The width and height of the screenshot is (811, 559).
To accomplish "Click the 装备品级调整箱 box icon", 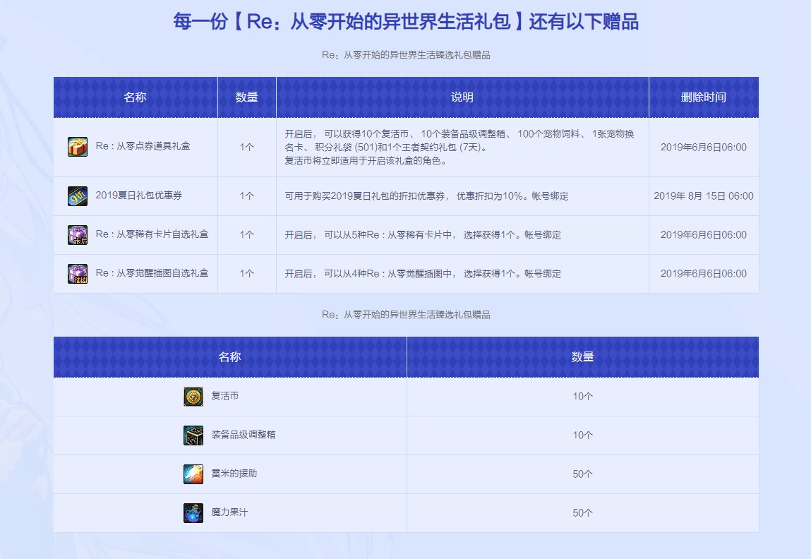I will click(x=193, y=435).
